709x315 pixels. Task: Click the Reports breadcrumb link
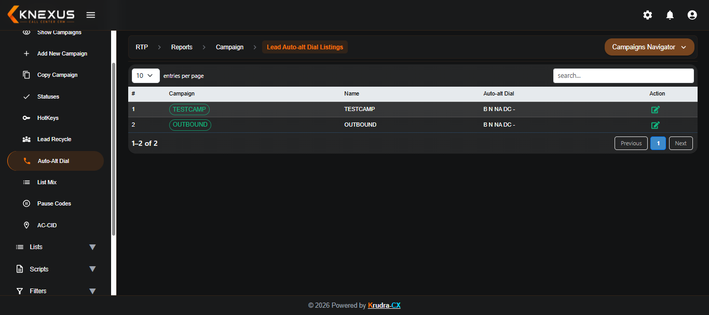click(x=182, y=47)
